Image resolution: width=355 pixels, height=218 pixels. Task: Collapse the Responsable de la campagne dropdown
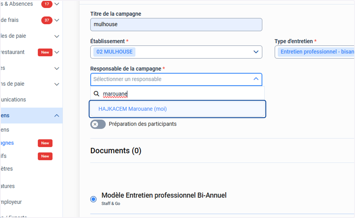click(256, 79)
